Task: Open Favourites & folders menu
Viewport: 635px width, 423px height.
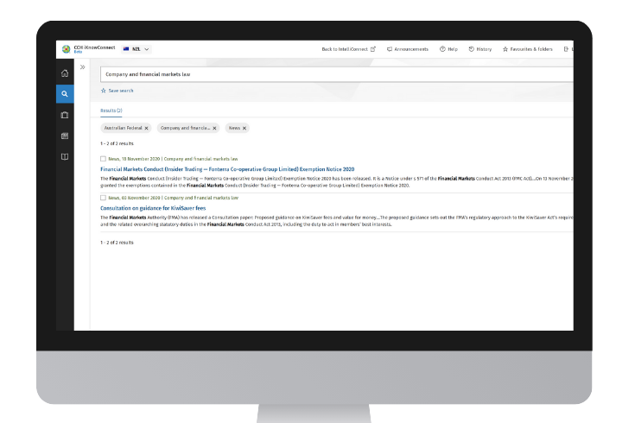Action: tap(527, 49)
